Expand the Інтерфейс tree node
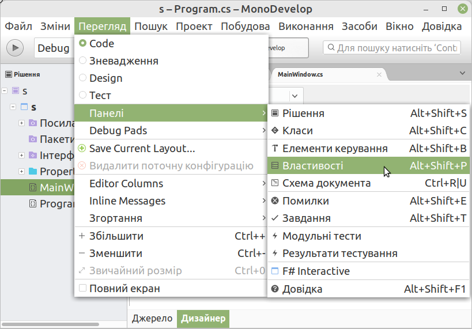Image resolution: width=472 pixels, height=329 pixels. [x=21, y=155]
